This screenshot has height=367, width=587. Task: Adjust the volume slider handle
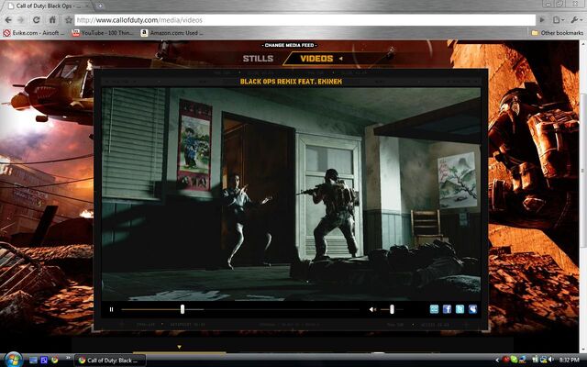point(392,309)
